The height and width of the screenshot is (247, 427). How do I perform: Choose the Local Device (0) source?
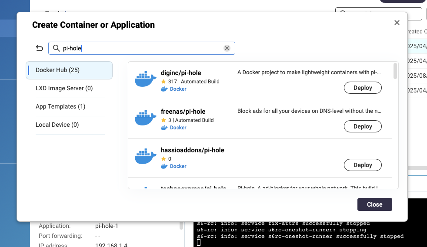click(57, 125)
